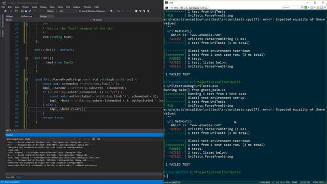Open the Edit menu
Image resolution: width=327 pixels, height=184 pixels.
10,7
